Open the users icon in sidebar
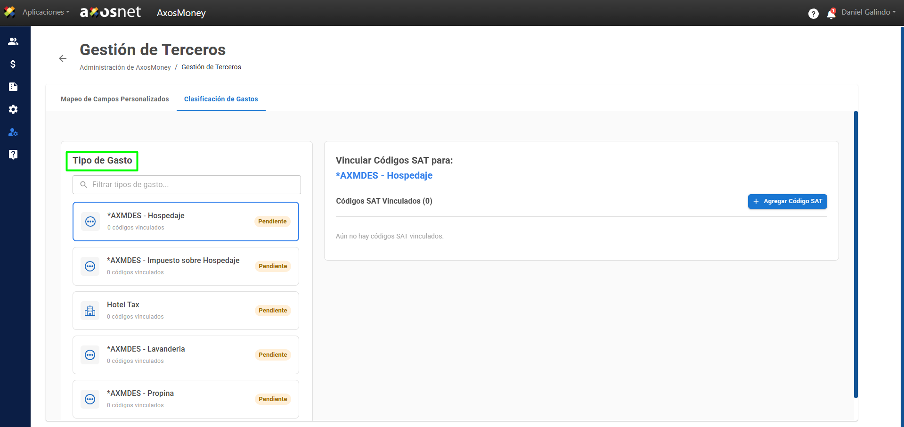Viewport: 904px width, 427px height. (x=13, y=41)
